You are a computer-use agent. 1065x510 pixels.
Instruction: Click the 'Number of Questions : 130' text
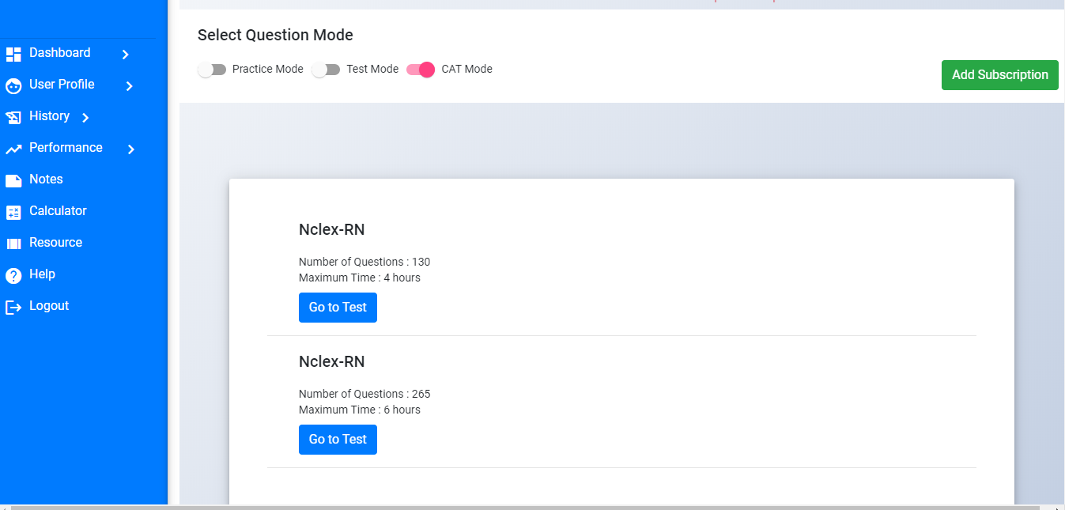click(x=364, y=262)
